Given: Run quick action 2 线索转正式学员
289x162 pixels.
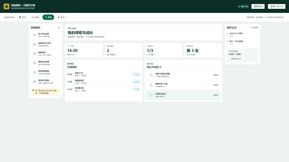Looking at the screenshot, I should 45,44.
